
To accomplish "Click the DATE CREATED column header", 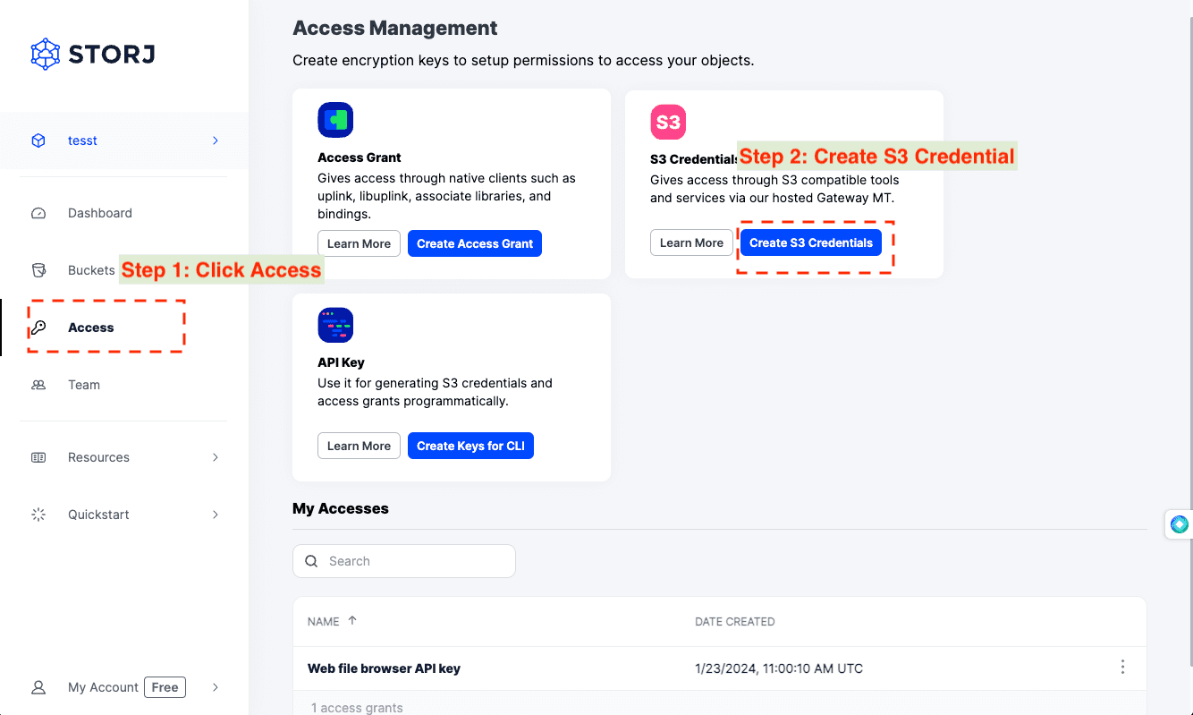I will point(735,621).
